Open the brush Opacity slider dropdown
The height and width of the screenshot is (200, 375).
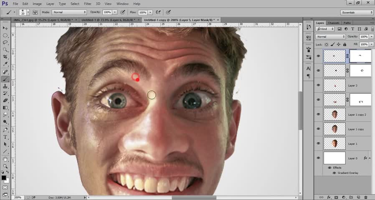click(x=115, y=12)
